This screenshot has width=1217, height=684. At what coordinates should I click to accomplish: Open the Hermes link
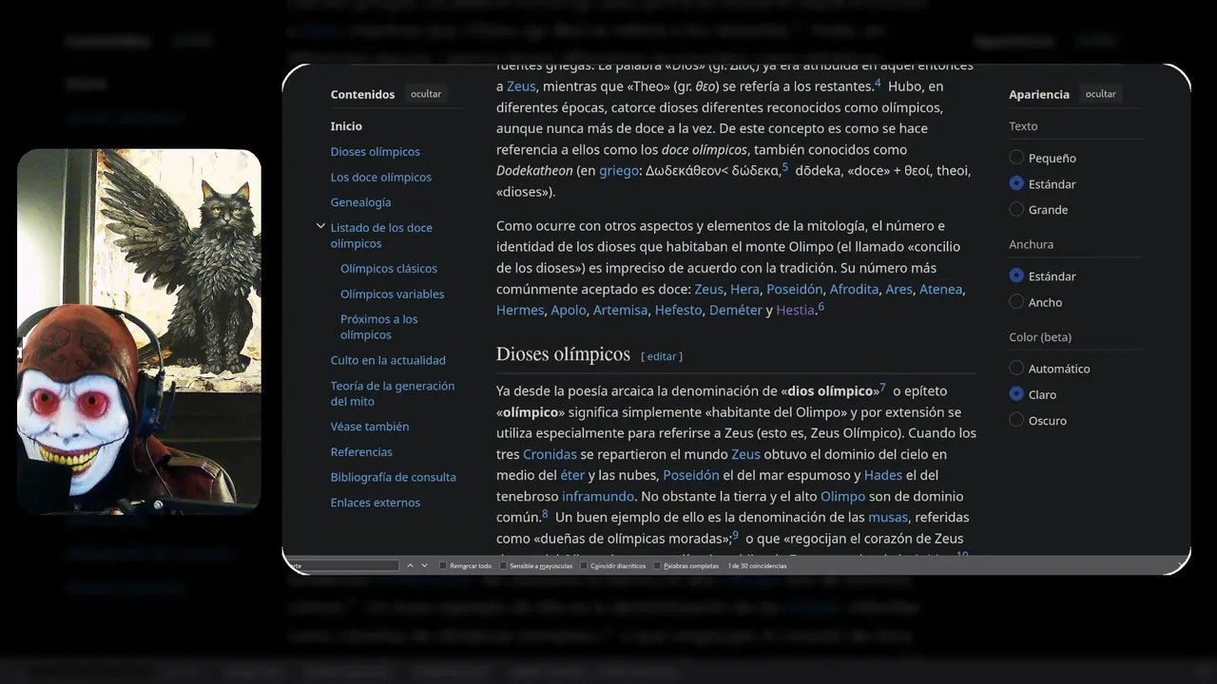point(520,310)
